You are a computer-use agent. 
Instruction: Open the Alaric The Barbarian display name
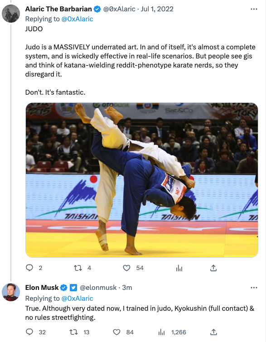pos(58,9)
